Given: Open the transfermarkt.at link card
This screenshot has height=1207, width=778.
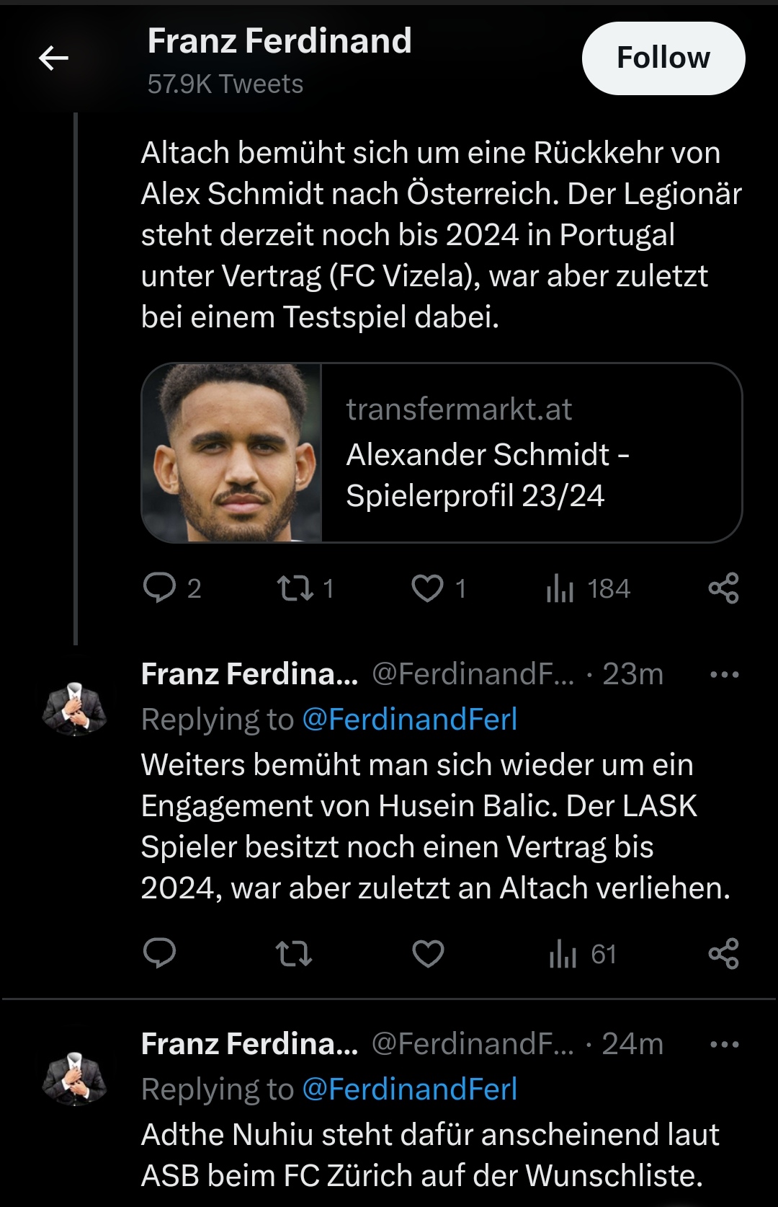Looking at the screenshot, I should coord(442,453).
